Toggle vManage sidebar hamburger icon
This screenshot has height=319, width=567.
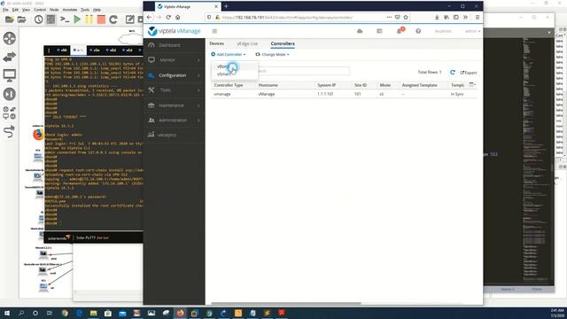point(214,31)
